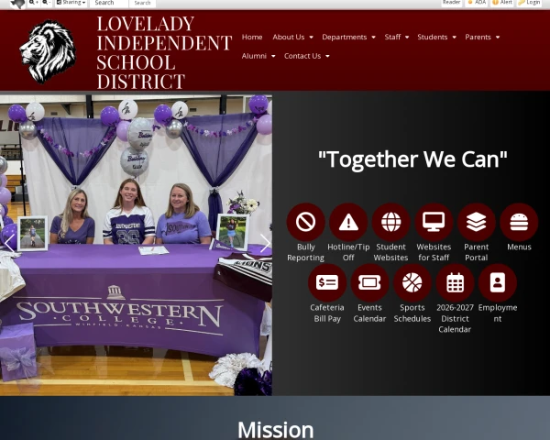550x440 pixels.
Task: Click the Websites for Staff label
Action: tap(434, 252)
